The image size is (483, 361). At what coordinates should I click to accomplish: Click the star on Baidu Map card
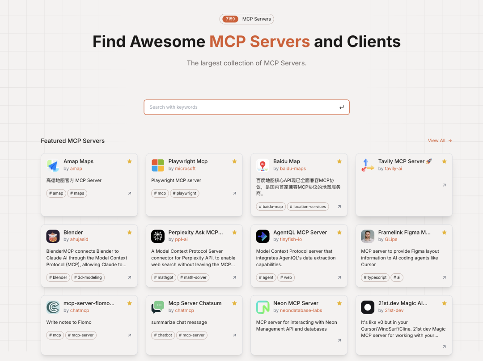[x=339, y=161]
